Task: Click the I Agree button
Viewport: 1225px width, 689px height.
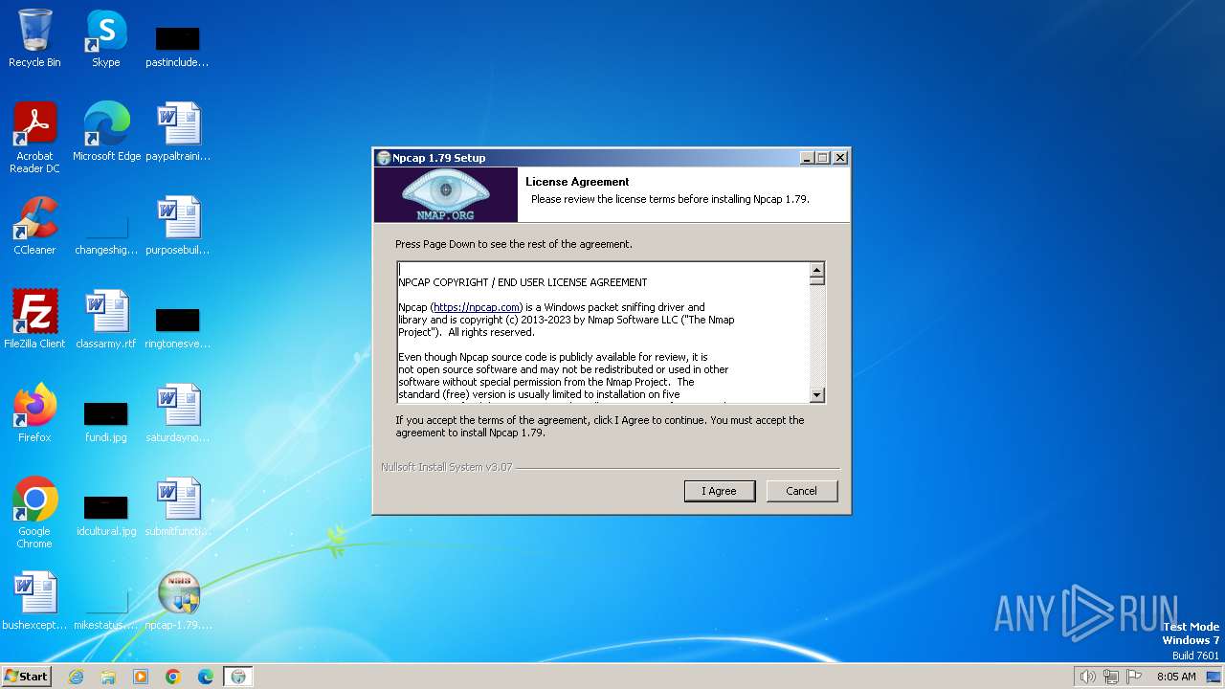Action: click(720, 491)
